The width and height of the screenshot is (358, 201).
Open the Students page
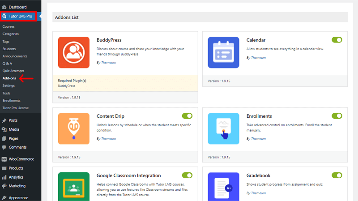9,49
